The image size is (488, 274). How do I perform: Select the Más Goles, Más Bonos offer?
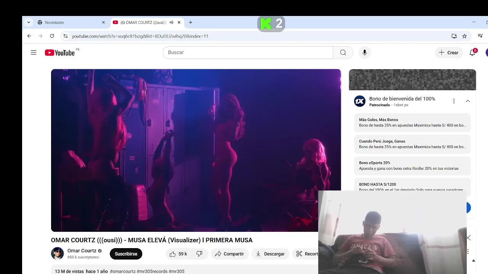pyautogui.click(x=413, y=123)
